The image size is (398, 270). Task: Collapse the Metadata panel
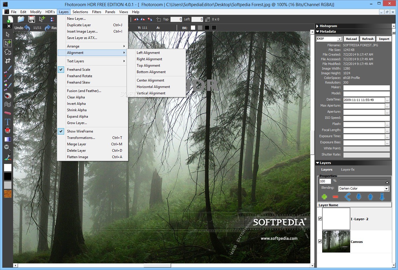318,31
